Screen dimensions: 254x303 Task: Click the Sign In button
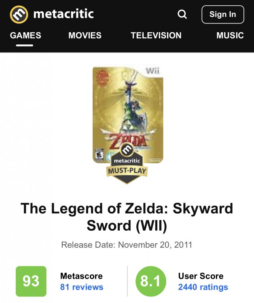223,15
